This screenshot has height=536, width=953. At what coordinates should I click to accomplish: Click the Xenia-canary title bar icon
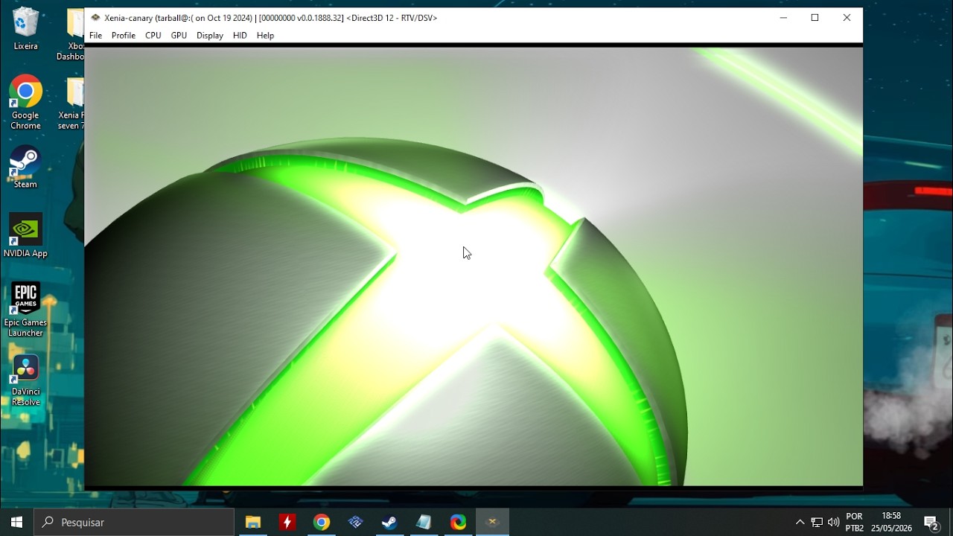pos(95,18)
